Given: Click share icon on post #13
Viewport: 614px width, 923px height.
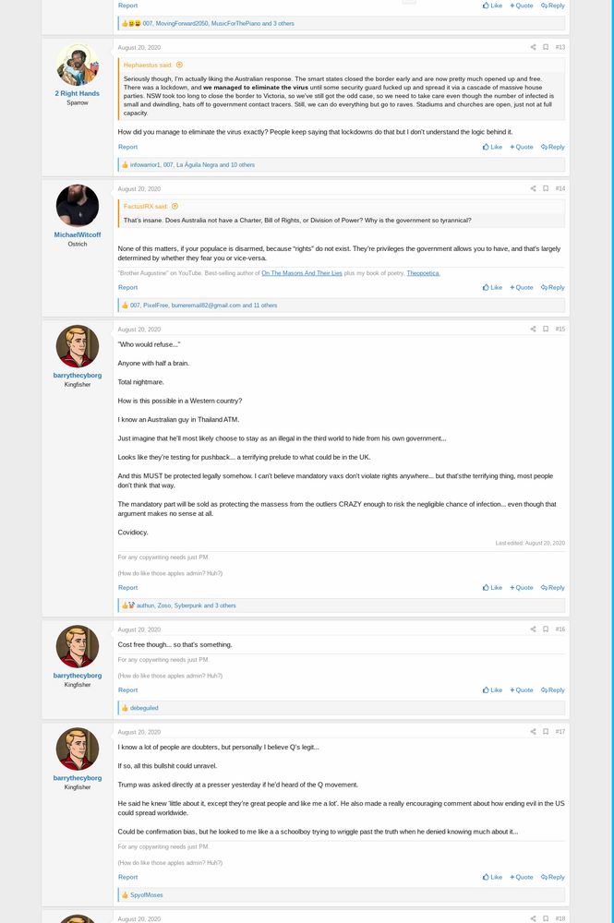Looking at the screenshot, I should 533,47.
